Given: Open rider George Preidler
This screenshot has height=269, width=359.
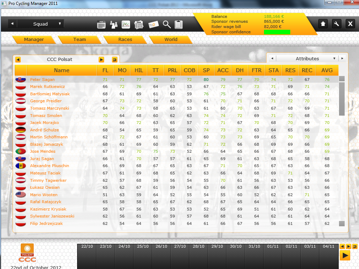Looking at the screenshot, I should [46, 101].
